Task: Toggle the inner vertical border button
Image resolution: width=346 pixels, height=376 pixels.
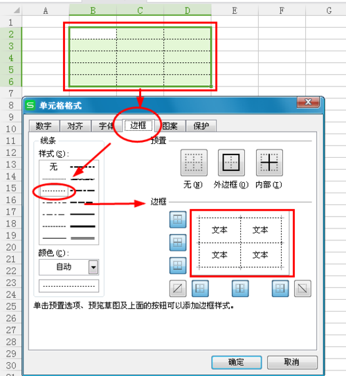Action: 240,289
